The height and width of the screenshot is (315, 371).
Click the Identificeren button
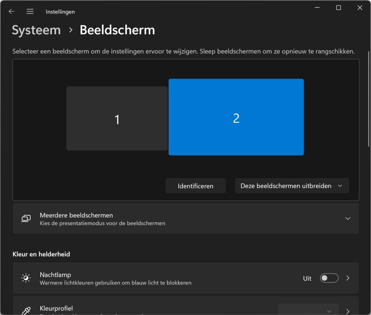pyautogui.click(x=195, y=186)
